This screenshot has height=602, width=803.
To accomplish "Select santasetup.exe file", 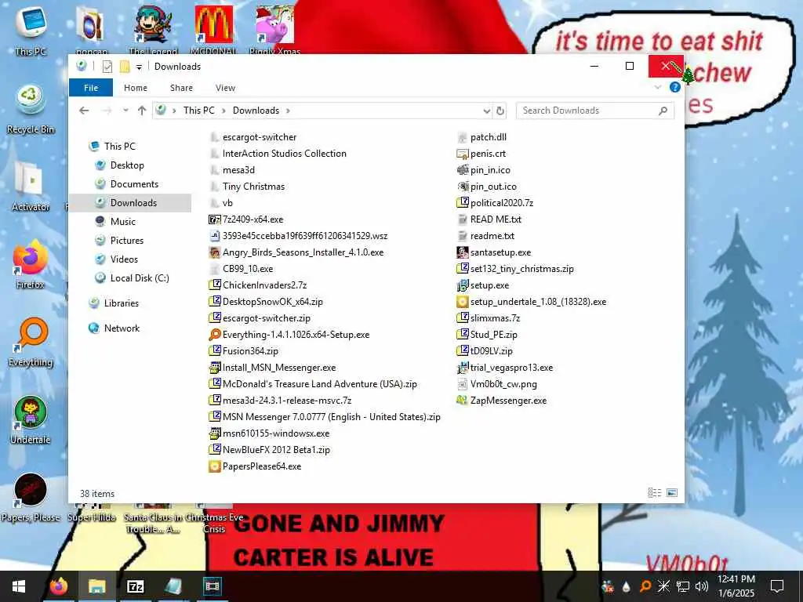I will coord(494,252).
